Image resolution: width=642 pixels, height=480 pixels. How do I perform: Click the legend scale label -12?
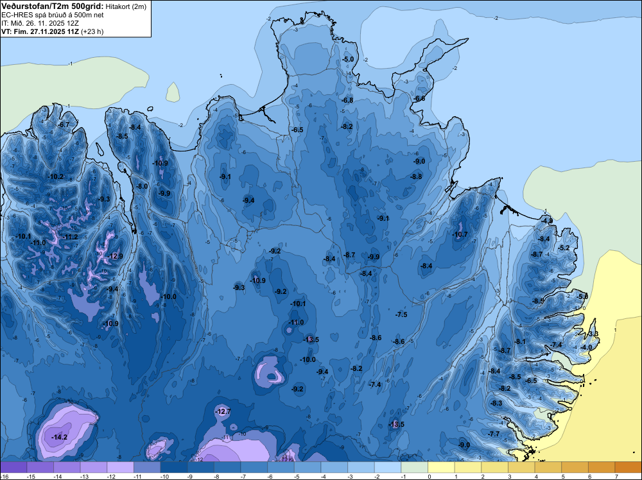(x=111, y=476)
